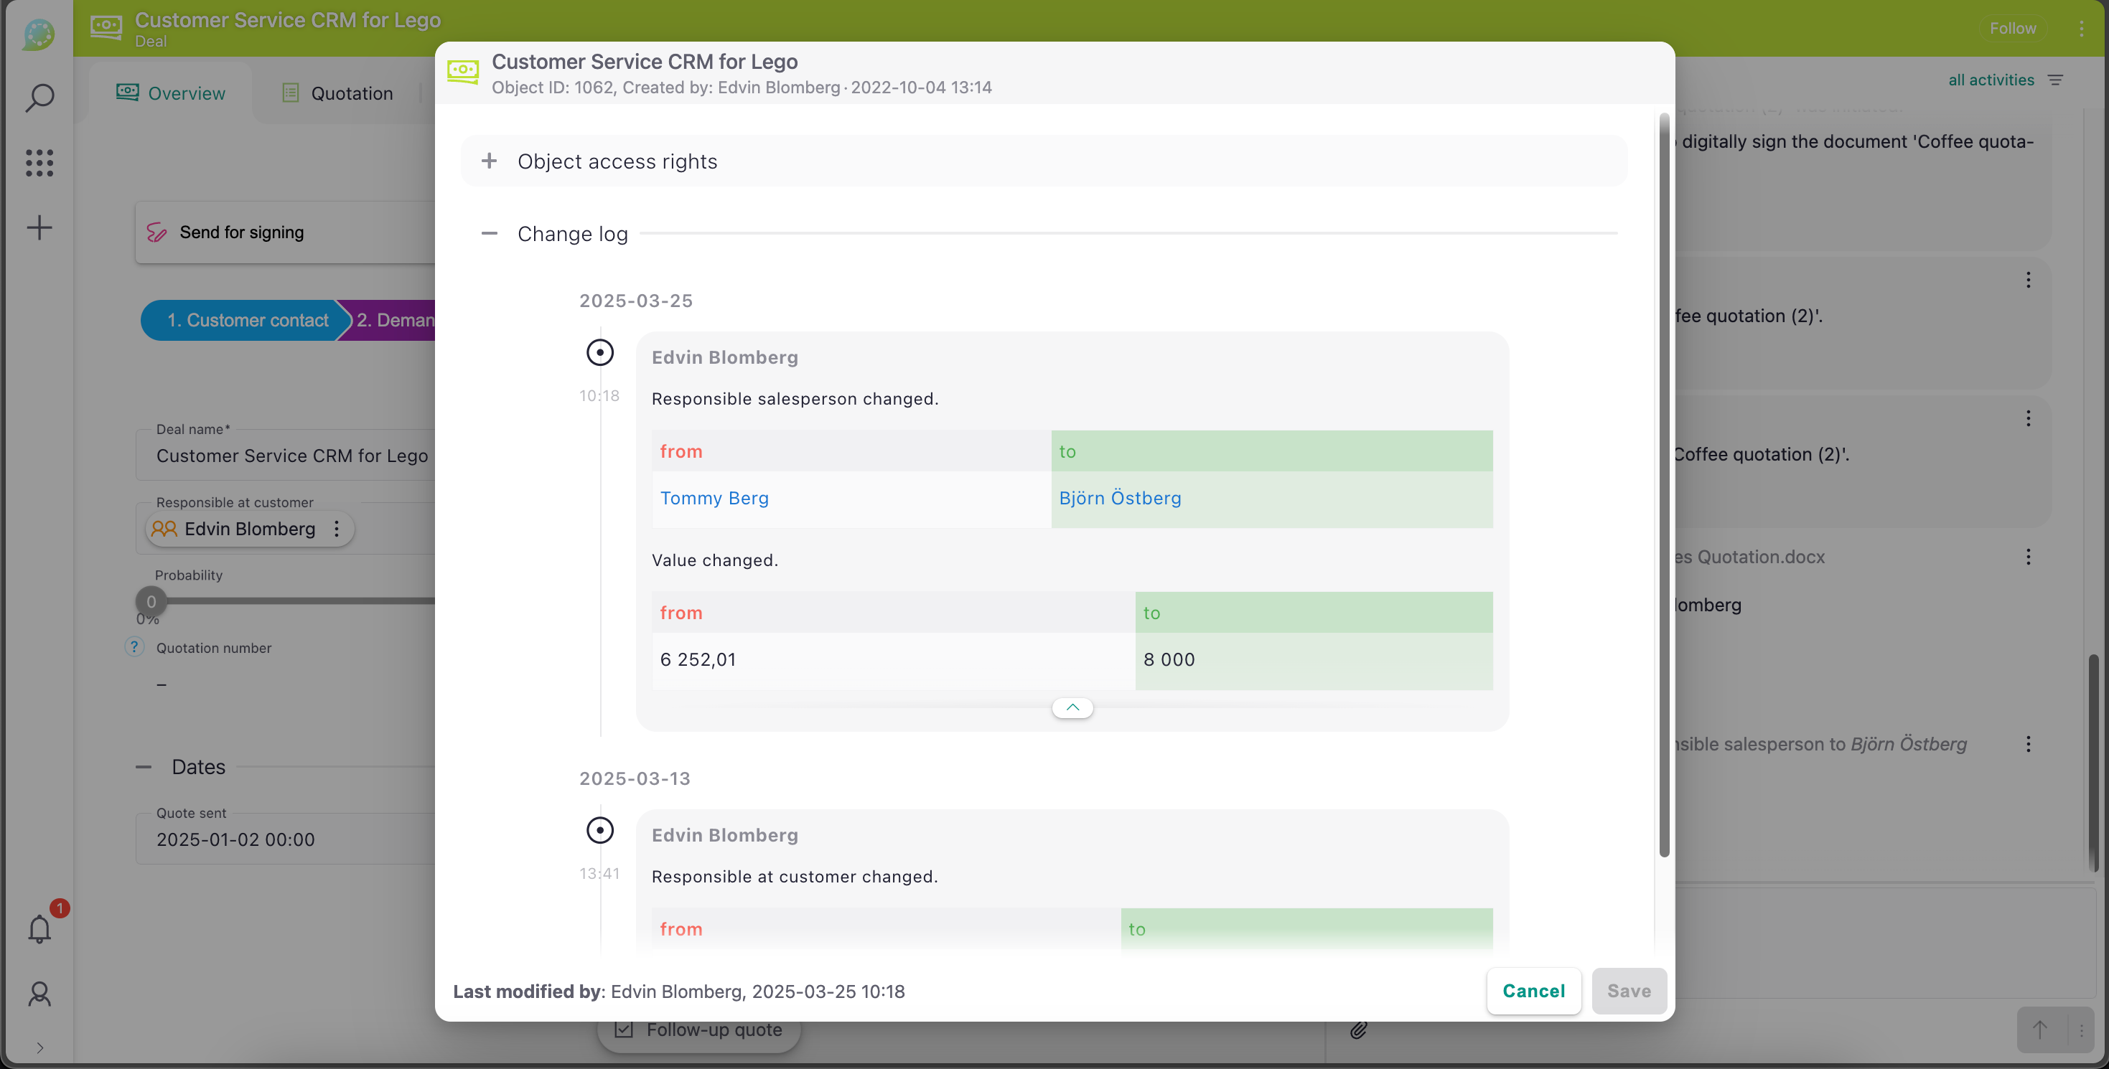Collapse the Dates section
This screenshot has height=1069, width=2109.
pos(144,767)
